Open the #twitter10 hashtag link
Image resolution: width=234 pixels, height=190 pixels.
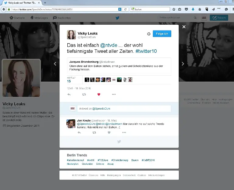pos(146,51)
